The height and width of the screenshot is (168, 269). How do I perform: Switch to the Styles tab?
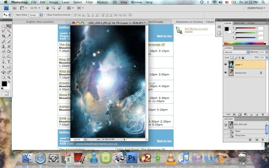click(x=251, y=23)
